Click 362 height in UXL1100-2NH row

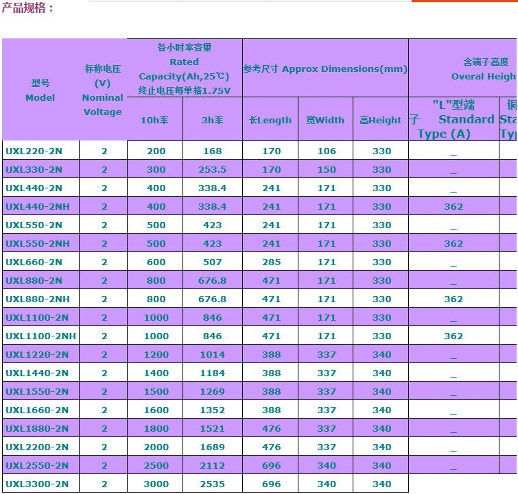(x=454, y=336)
